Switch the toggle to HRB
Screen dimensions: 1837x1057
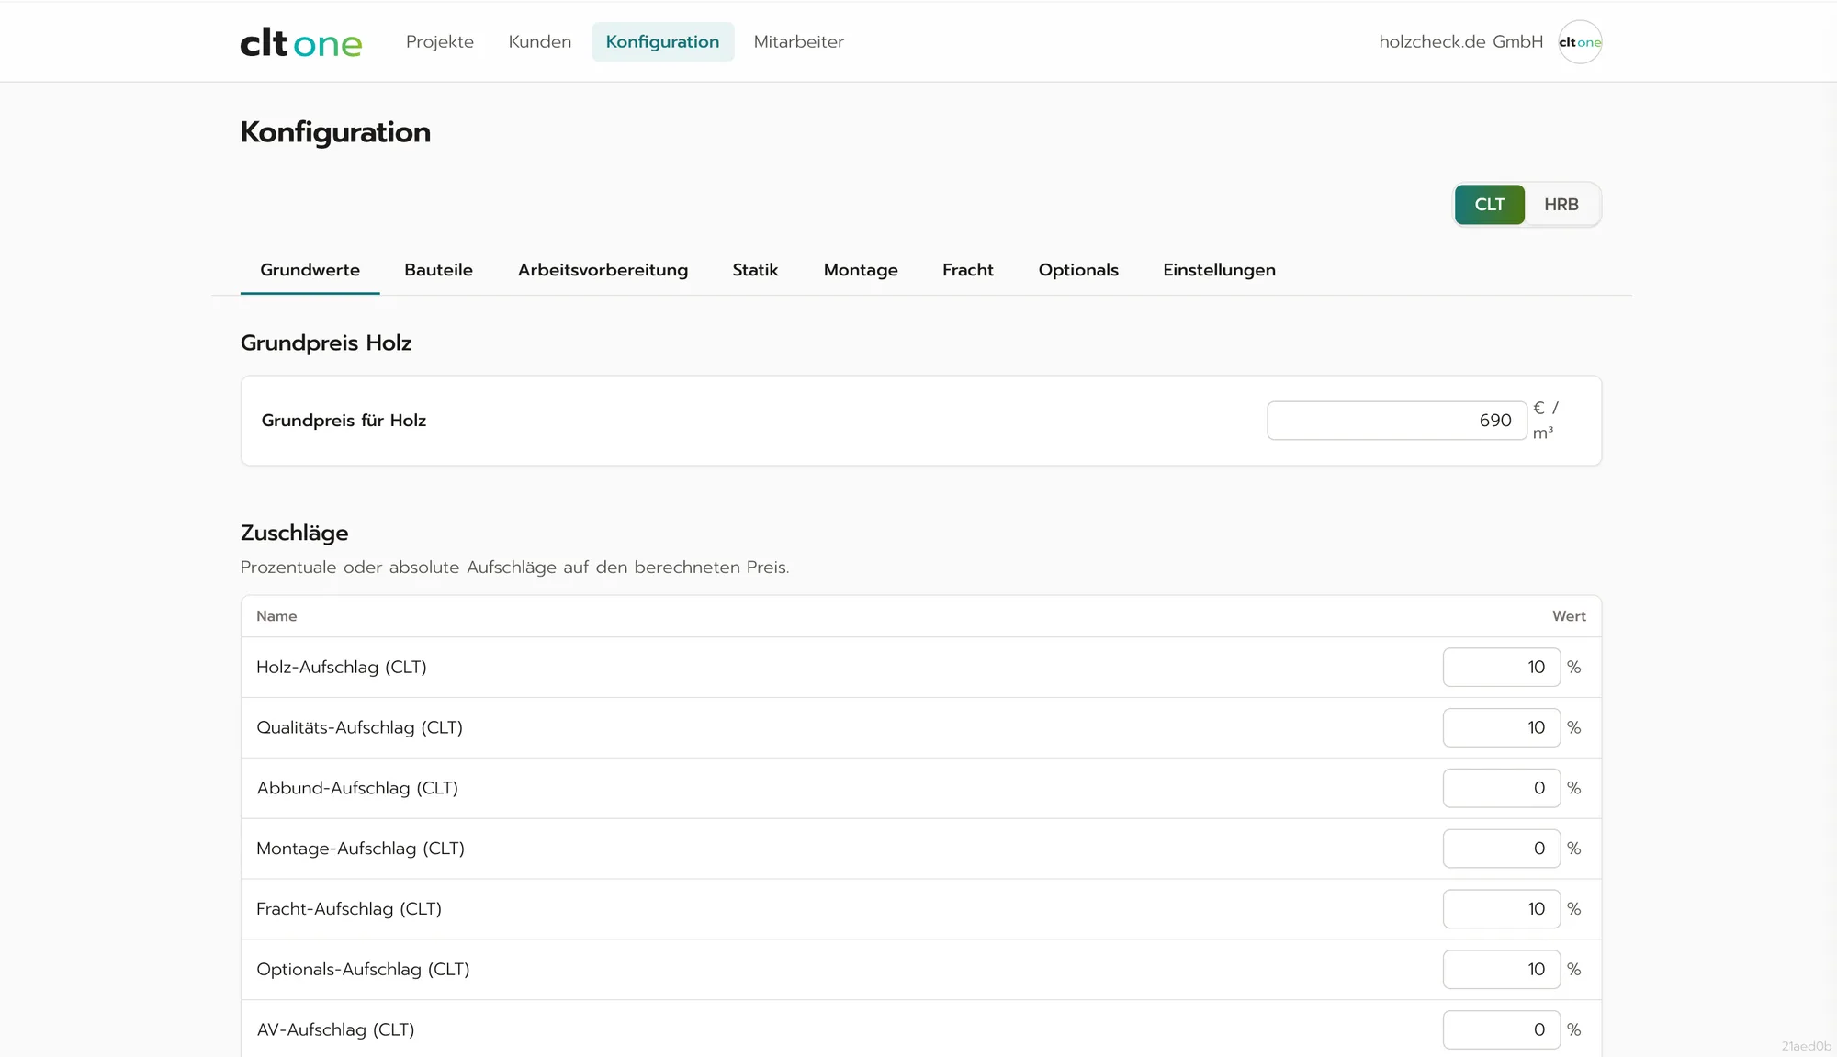tap(1561, 205)
